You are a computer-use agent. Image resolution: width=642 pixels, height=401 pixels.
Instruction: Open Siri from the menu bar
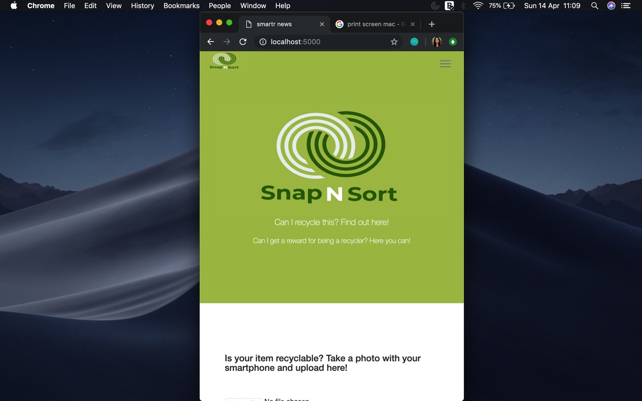[611, 6]
